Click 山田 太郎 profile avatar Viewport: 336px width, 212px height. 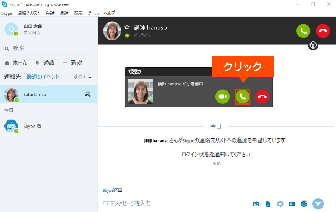click(11, 29)
